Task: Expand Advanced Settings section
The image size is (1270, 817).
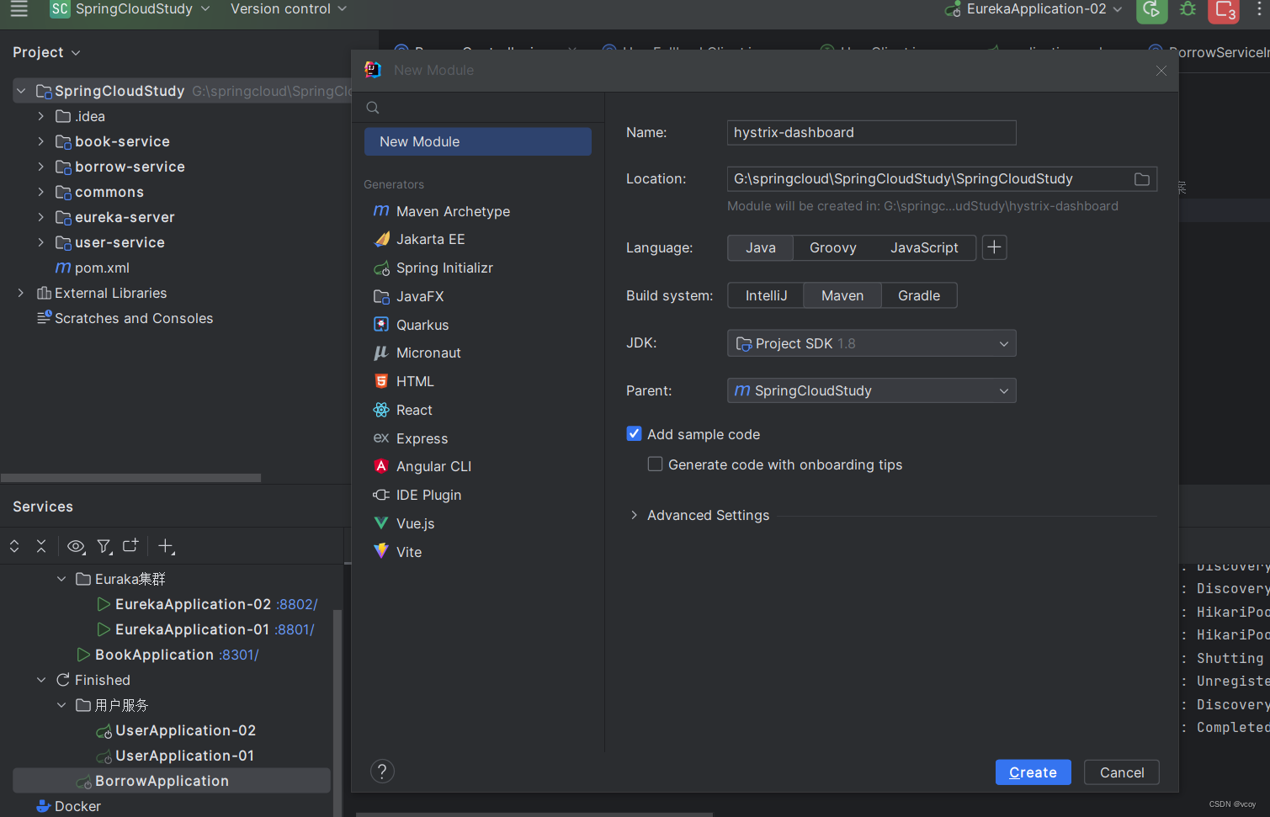Action: click(x=634, y=515)
